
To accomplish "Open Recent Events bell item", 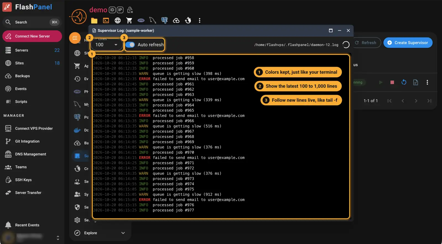I will click(32, 225).
